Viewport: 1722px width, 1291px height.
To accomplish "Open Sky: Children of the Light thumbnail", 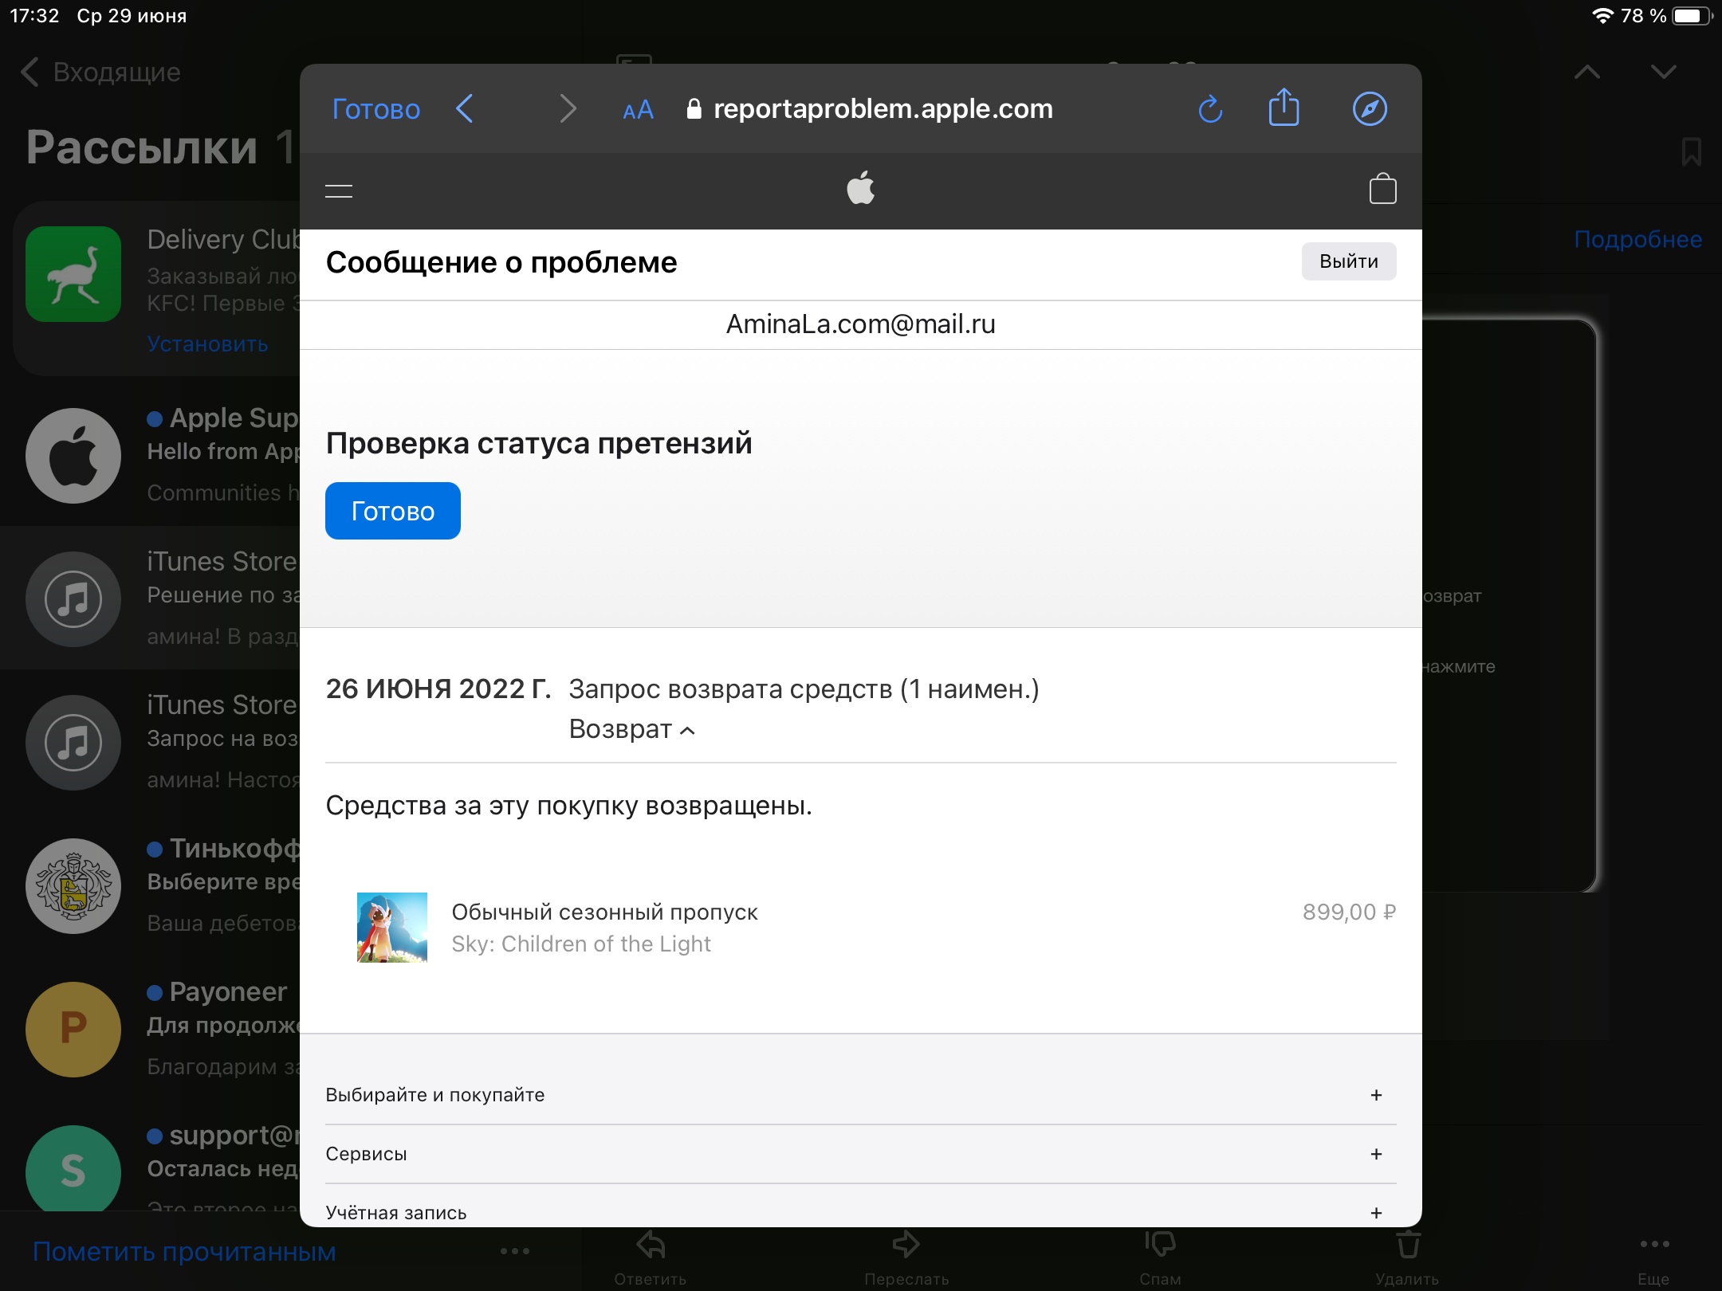I will pyautogui.click(x=391, y=928).
